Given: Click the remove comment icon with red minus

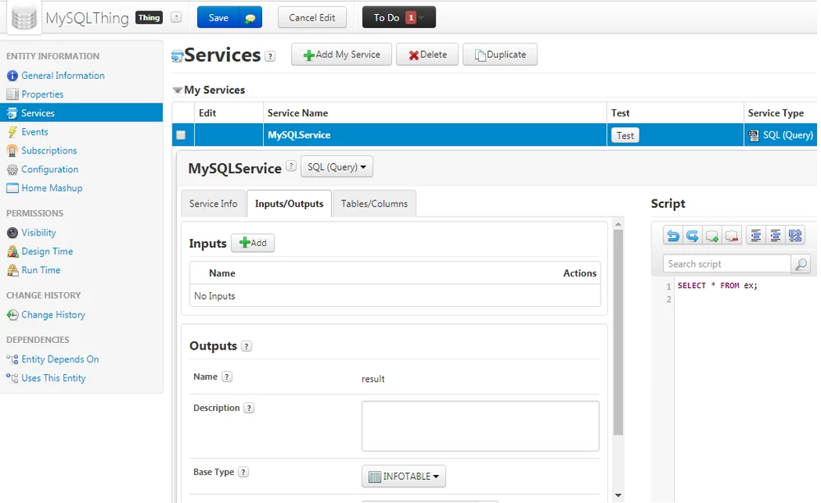Looking at the screenshot, I should (x=732, y=235).
